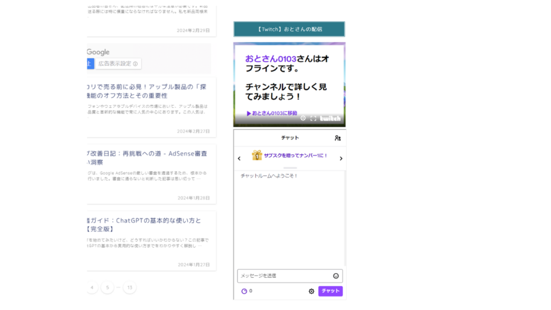Image resolution: width=551 pixels, height=310 pixels.
Task: Open the アップル製品 article title
Action: coord(147,91)
